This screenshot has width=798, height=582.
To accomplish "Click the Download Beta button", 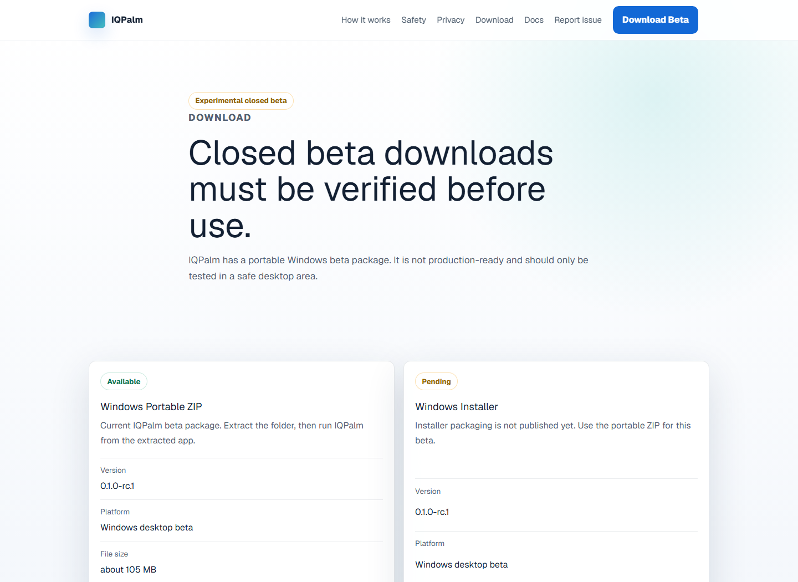I will point(656,20).
